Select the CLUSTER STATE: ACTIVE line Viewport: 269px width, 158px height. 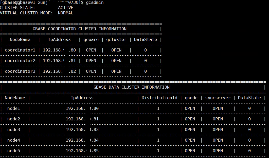tap(33, 8)
